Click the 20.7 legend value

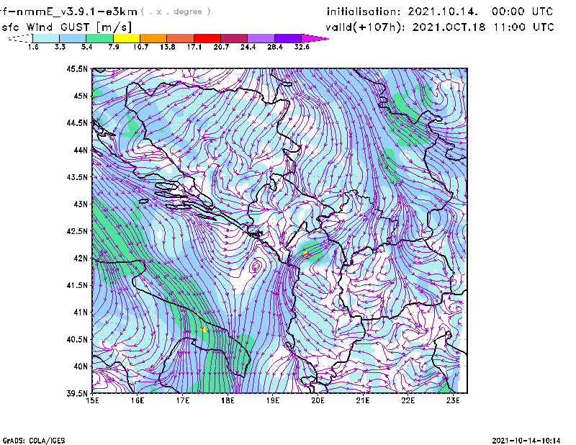(x=221, y=47)
